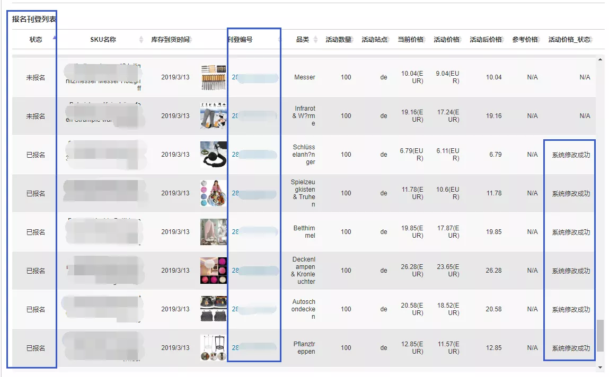Open the plant stand thumbnail in Pflanztreppen row
The height and width of the screenshot is (377, 609).
(214, 348)
